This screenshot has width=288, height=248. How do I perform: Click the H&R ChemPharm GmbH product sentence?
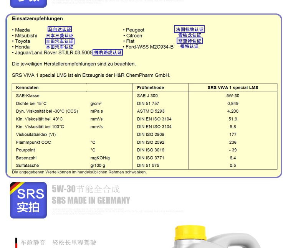click(91, 75)
